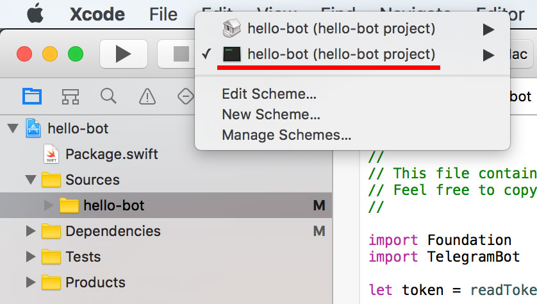537x304 pixels.
Task: Select the Products folder
Action: pos(95,283)
